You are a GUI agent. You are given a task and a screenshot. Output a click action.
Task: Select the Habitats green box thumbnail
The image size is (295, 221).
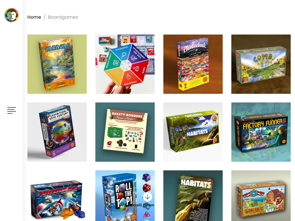click(193, 132)
